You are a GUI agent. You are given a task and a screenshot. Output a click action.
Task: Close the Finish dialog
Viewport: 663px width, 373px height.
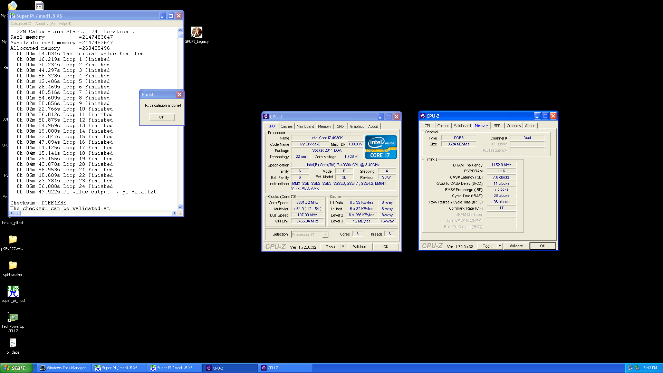(179, 95)
